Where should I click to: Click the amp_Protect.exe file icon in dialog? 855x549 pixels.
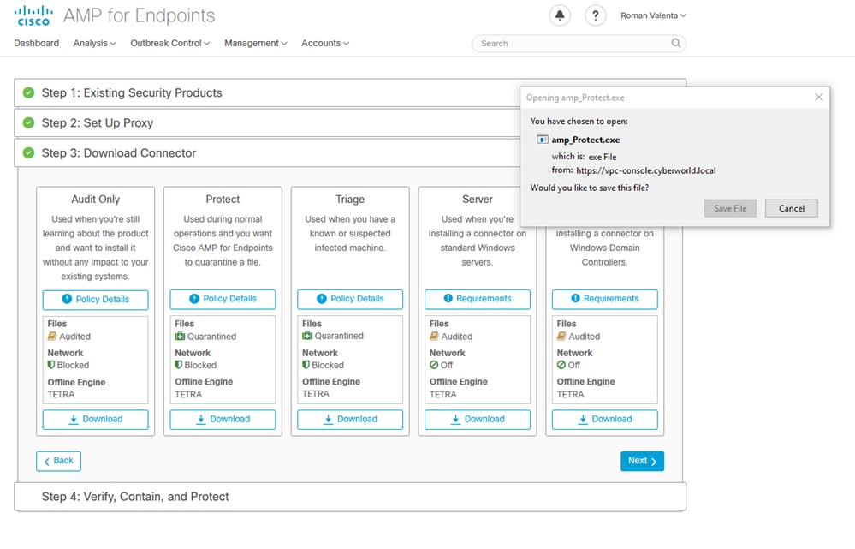(542, 140)
